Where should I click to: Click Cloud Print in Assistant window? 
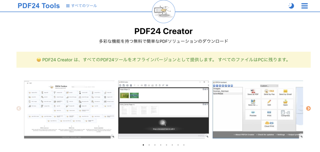coord(269,125)
